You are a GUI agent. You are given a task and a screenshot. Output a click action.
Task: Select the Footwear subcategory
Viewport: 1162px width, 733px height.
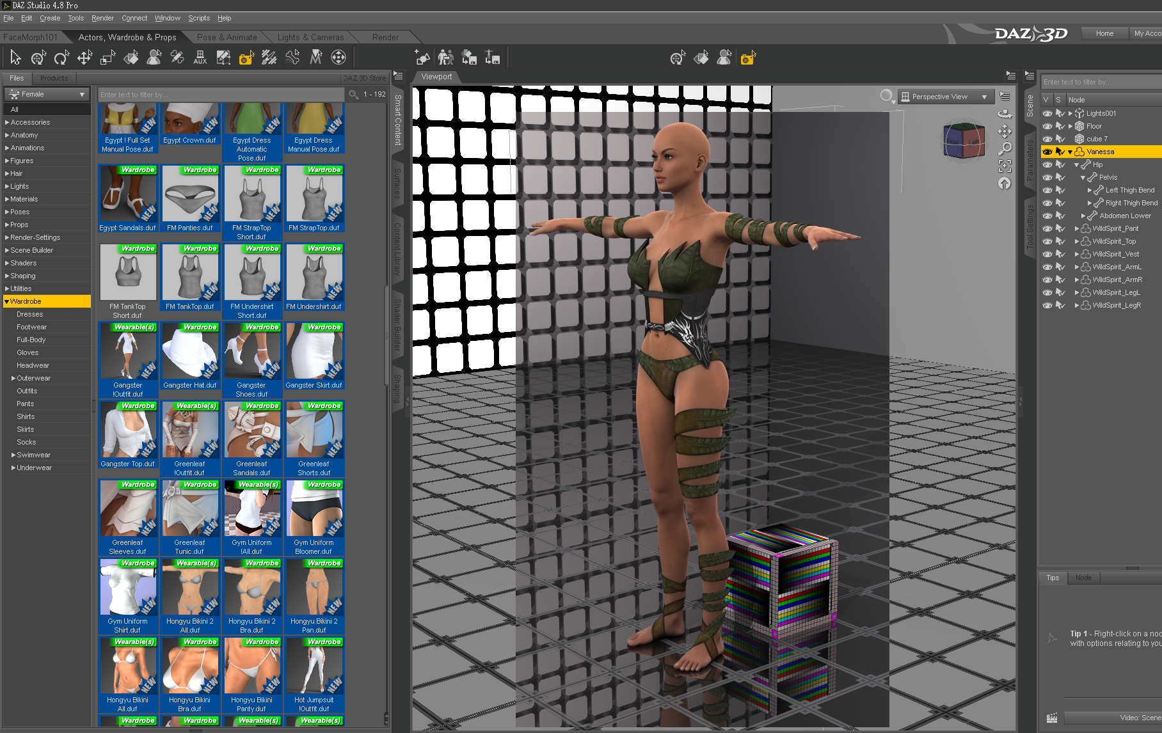click(32, 327)
